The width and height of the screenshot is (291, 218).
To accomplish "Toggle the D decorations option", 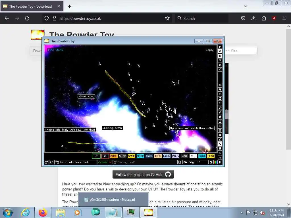I will 220,56.
